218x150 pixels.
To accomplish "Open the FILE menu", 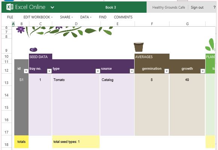I will tap(10, 17).
